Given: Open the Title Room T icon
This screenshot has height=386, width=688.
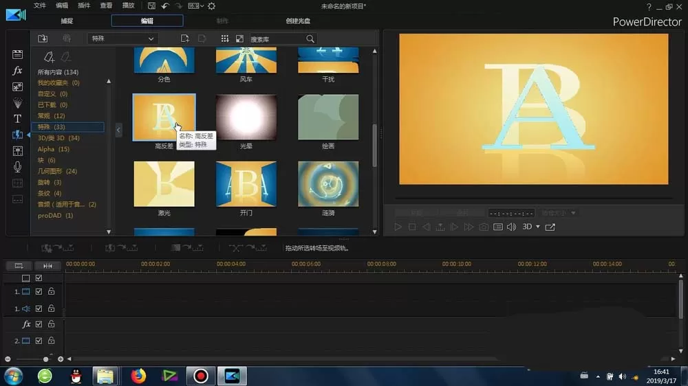Looking at the screenshot, I should coord(17,119).
